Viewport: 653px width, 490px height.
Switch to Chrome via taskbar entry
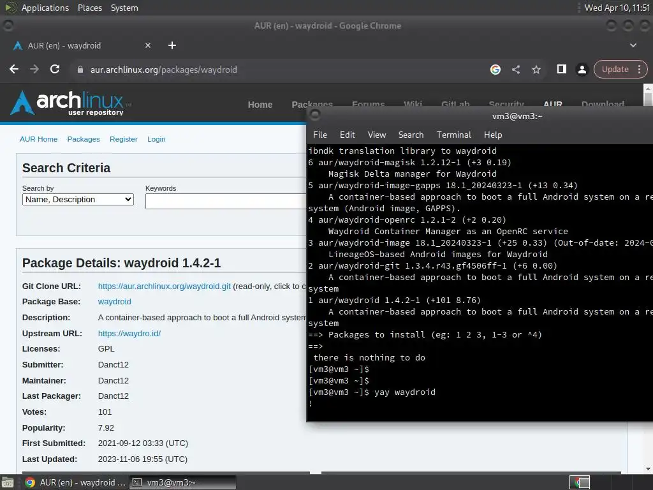coord(75,482)
